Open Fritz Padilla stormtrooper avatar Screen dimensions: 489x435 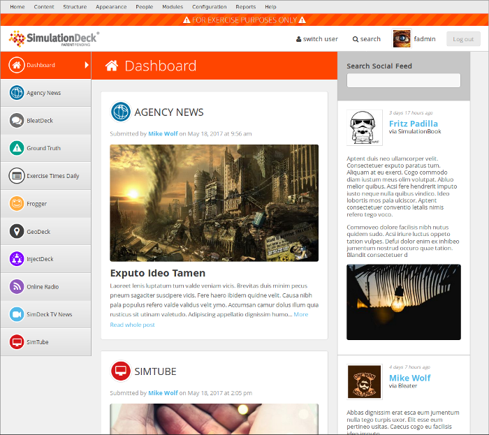364,128
